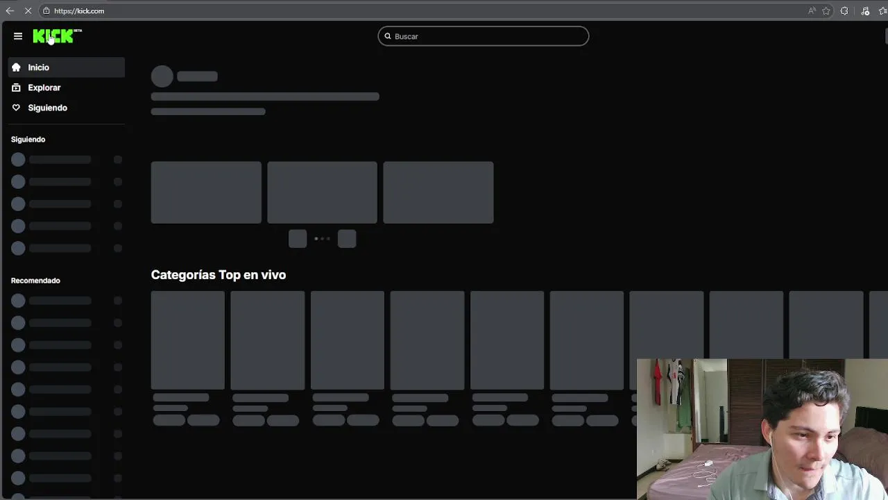Image resolution: width=888 pixels, height=500 pixels.
Task: Open the hamburger sidebar menu
Action: (x=18, y=36)
